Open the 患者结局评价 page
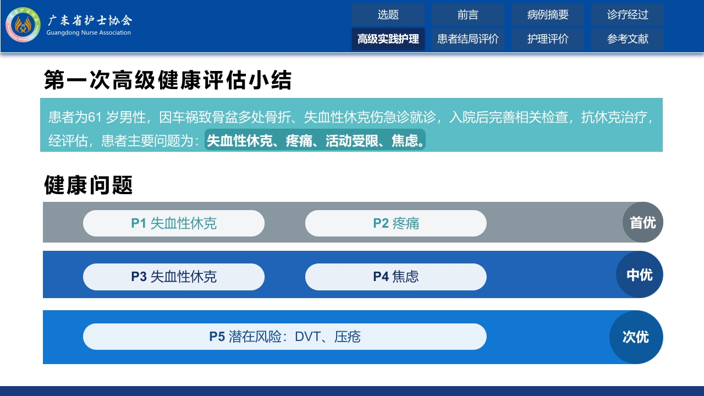This screenshot has height=396, width=704. point(468,38)
